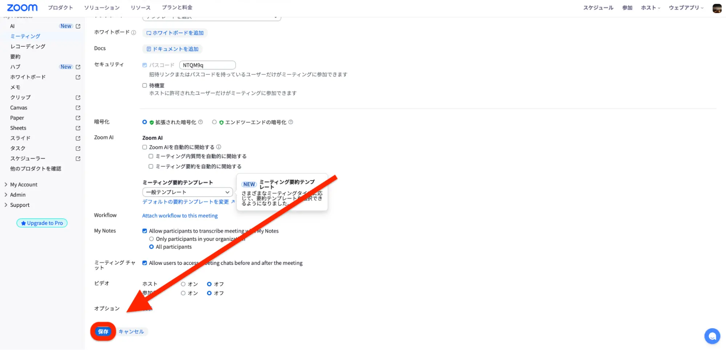Open external link icon next to クリップ
The width and height of the screenshot is (726, 350).
(78, 97)
